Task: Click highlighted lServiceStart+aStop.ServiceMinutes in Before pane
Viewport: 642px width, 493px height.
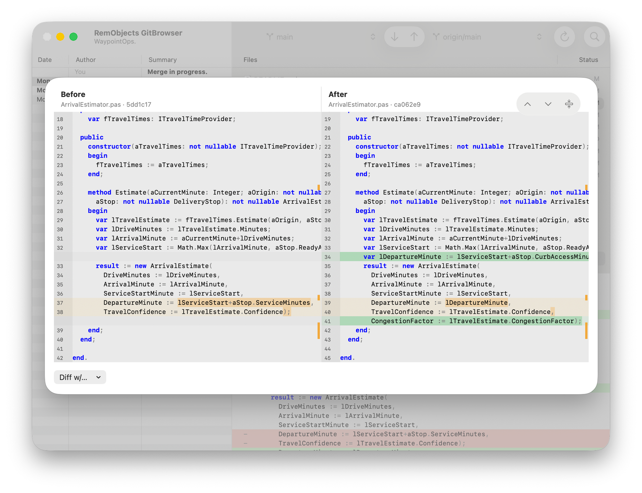Action: click(244, 303)
